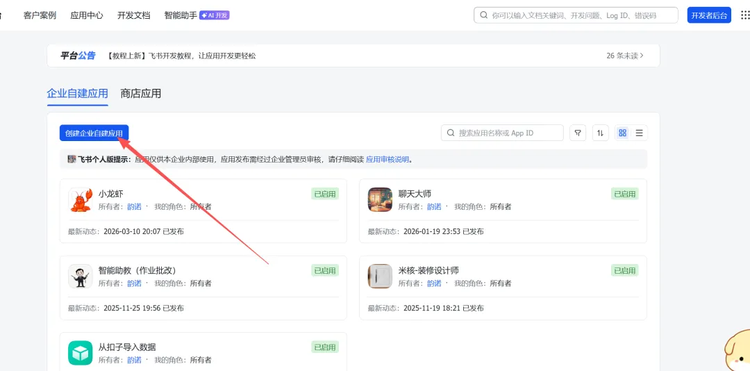Open the filter icon beside app search
This screenshot has height=371, width=750.
coord(578,133)
